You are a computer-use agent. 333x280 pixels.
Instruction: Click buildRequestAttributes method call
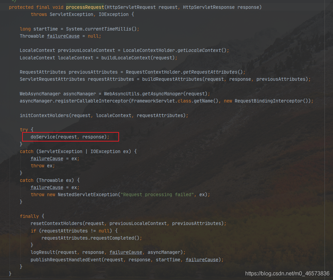172,79
